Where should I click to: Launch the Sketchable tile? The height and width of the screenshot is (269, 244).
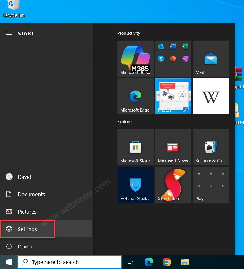173,185
